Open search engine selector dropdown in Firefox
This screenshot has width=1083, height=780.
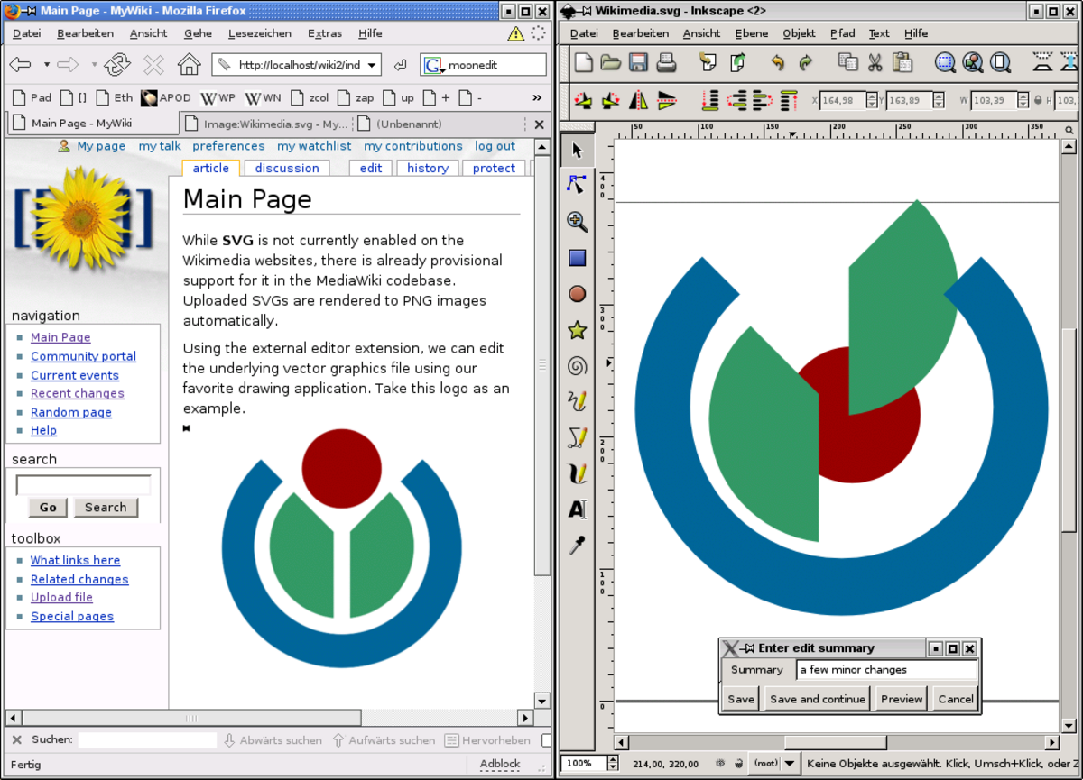[434, 65]
